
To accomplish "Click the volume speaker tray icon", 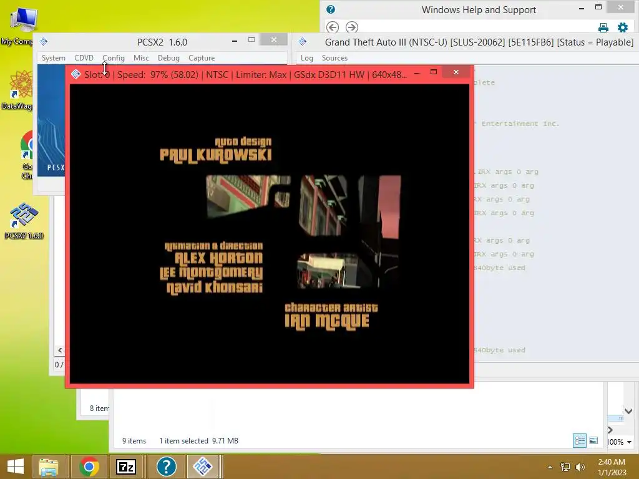I will tap(580, 467).
